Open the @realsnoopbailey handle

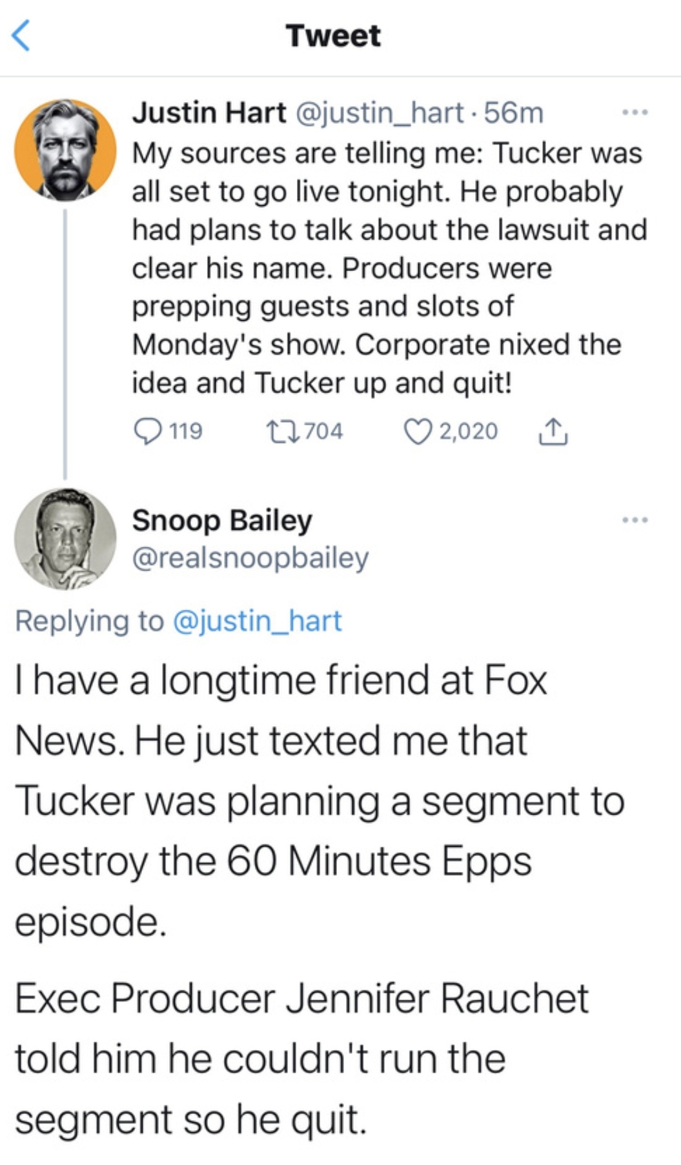point(250,558)
